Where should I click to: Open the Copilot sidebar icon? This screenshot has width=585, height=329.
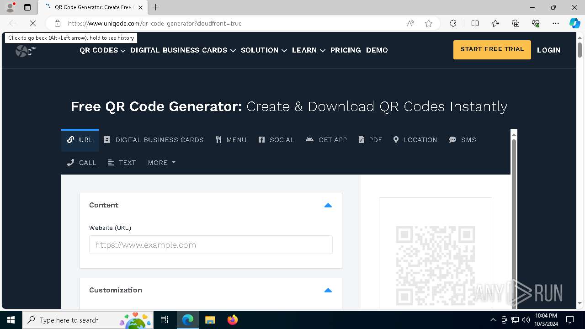[x=574, y=23]
